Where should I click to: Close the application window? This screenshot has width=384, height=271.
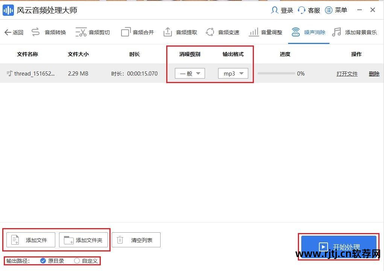click(x=373, y=10)
